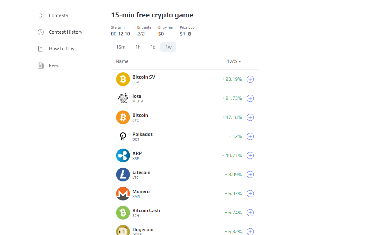Image resolution: width=378 pixels, height=235 pixels.
Task: Switch to the 15m timeframe tab
Action: pos(121,47)
